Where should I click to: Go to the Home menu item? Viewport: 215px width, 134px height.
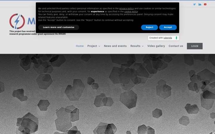click(80, 46)
